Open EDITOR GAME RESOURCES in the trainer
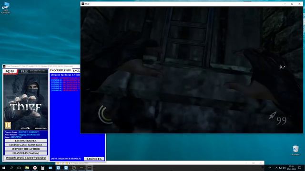The width and height of the screenshot is (305, 171). tap(26, 145)
